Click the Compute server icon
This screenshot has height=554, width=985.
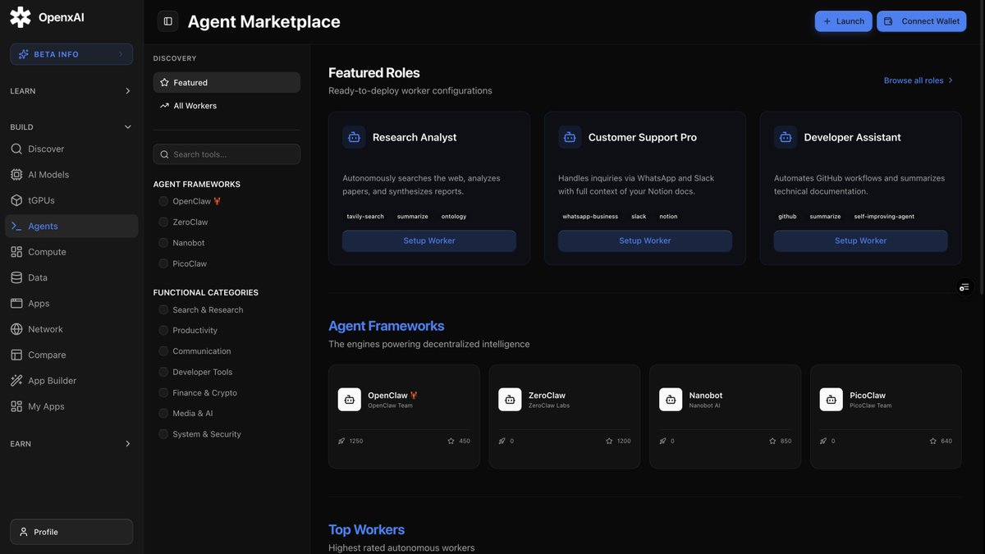click(16, 252)
